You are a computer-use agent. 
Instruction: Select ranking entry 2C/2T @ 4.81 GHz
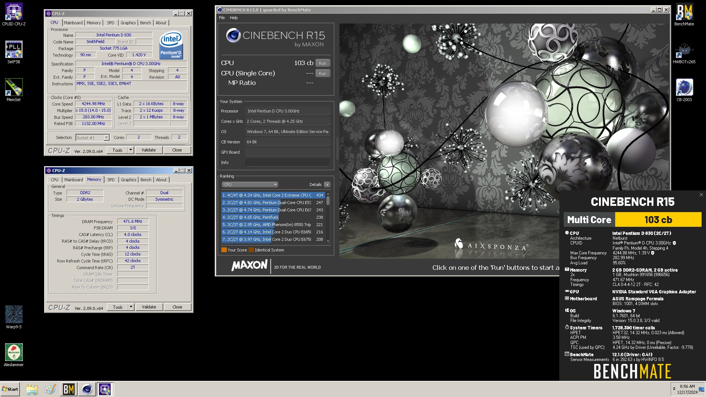coord(273,203)
